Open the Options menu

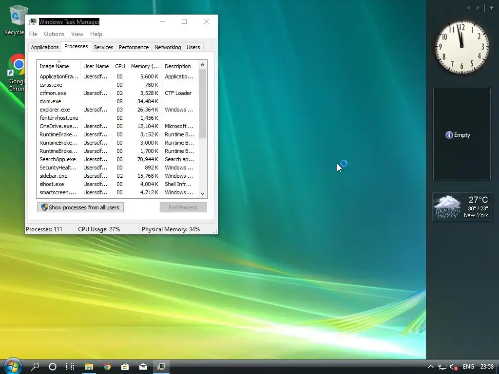coord(54,34)
